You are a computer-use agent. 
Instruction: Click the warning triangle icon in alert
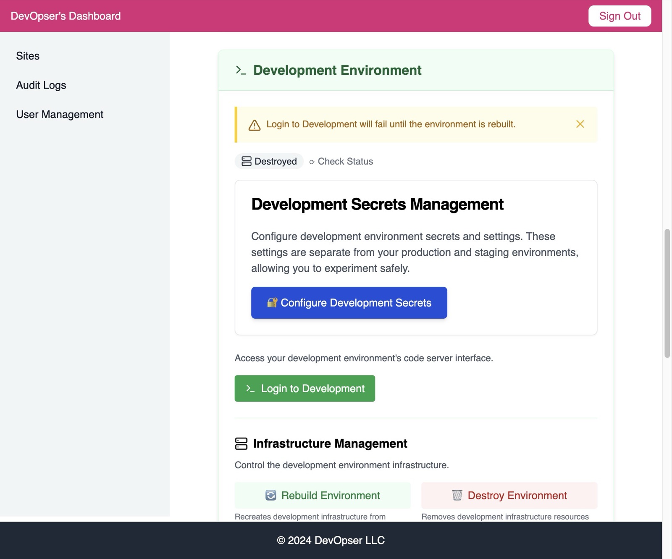(255, 125)
